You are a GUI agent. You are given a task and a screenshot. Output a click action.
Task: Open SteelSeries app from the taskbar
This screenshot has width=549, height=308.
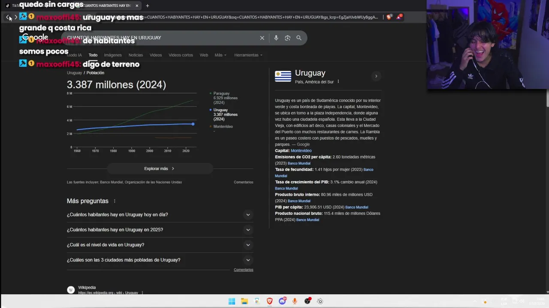pyautogui.click(x=320, y=301)
